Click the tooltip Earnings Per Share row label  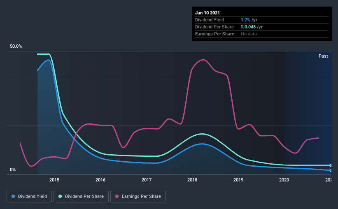point(215,34)
